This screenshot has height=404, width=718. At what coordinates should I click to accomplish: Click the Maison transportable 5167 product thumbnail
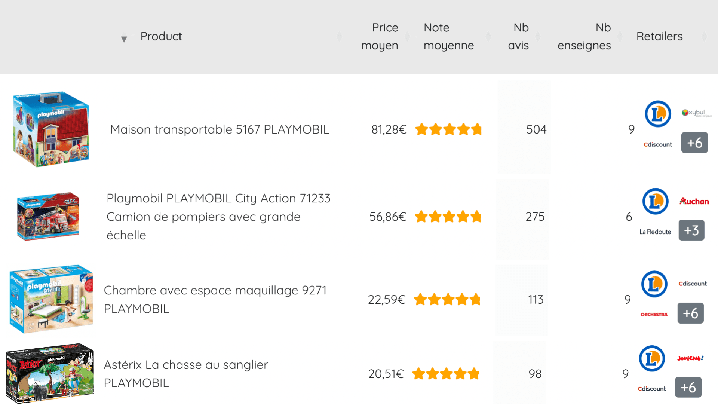(x=50, y=129)
